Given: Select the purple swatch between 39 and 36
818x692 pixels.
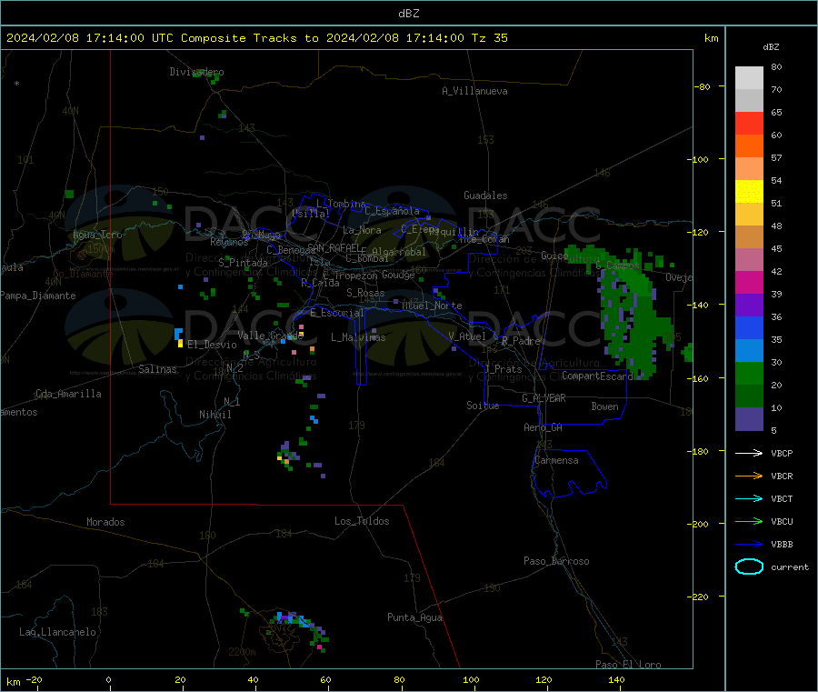Looking at the screenshot, I should pyautogui.click(x=749, y=306).
